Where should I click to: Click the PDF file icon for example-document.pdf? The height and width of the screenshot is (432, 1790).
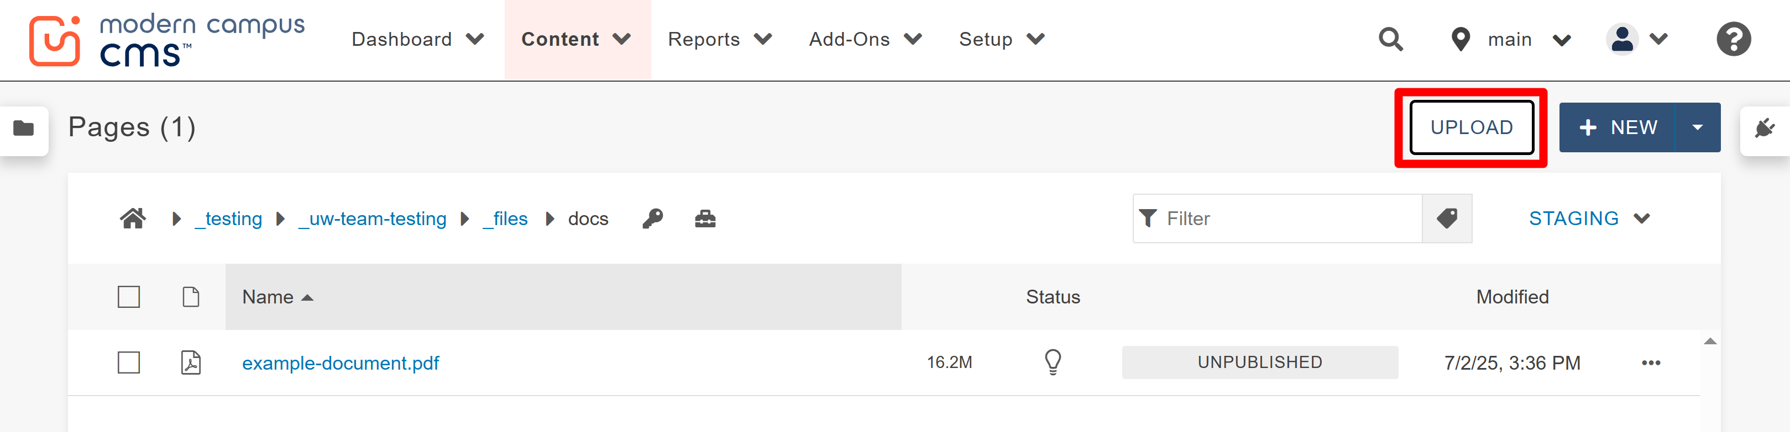click(191, 362)
